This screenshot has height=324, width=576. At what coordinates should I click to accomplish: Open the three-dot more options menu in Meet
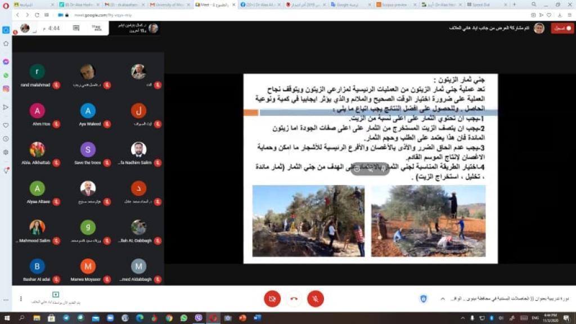coord(21,299)
